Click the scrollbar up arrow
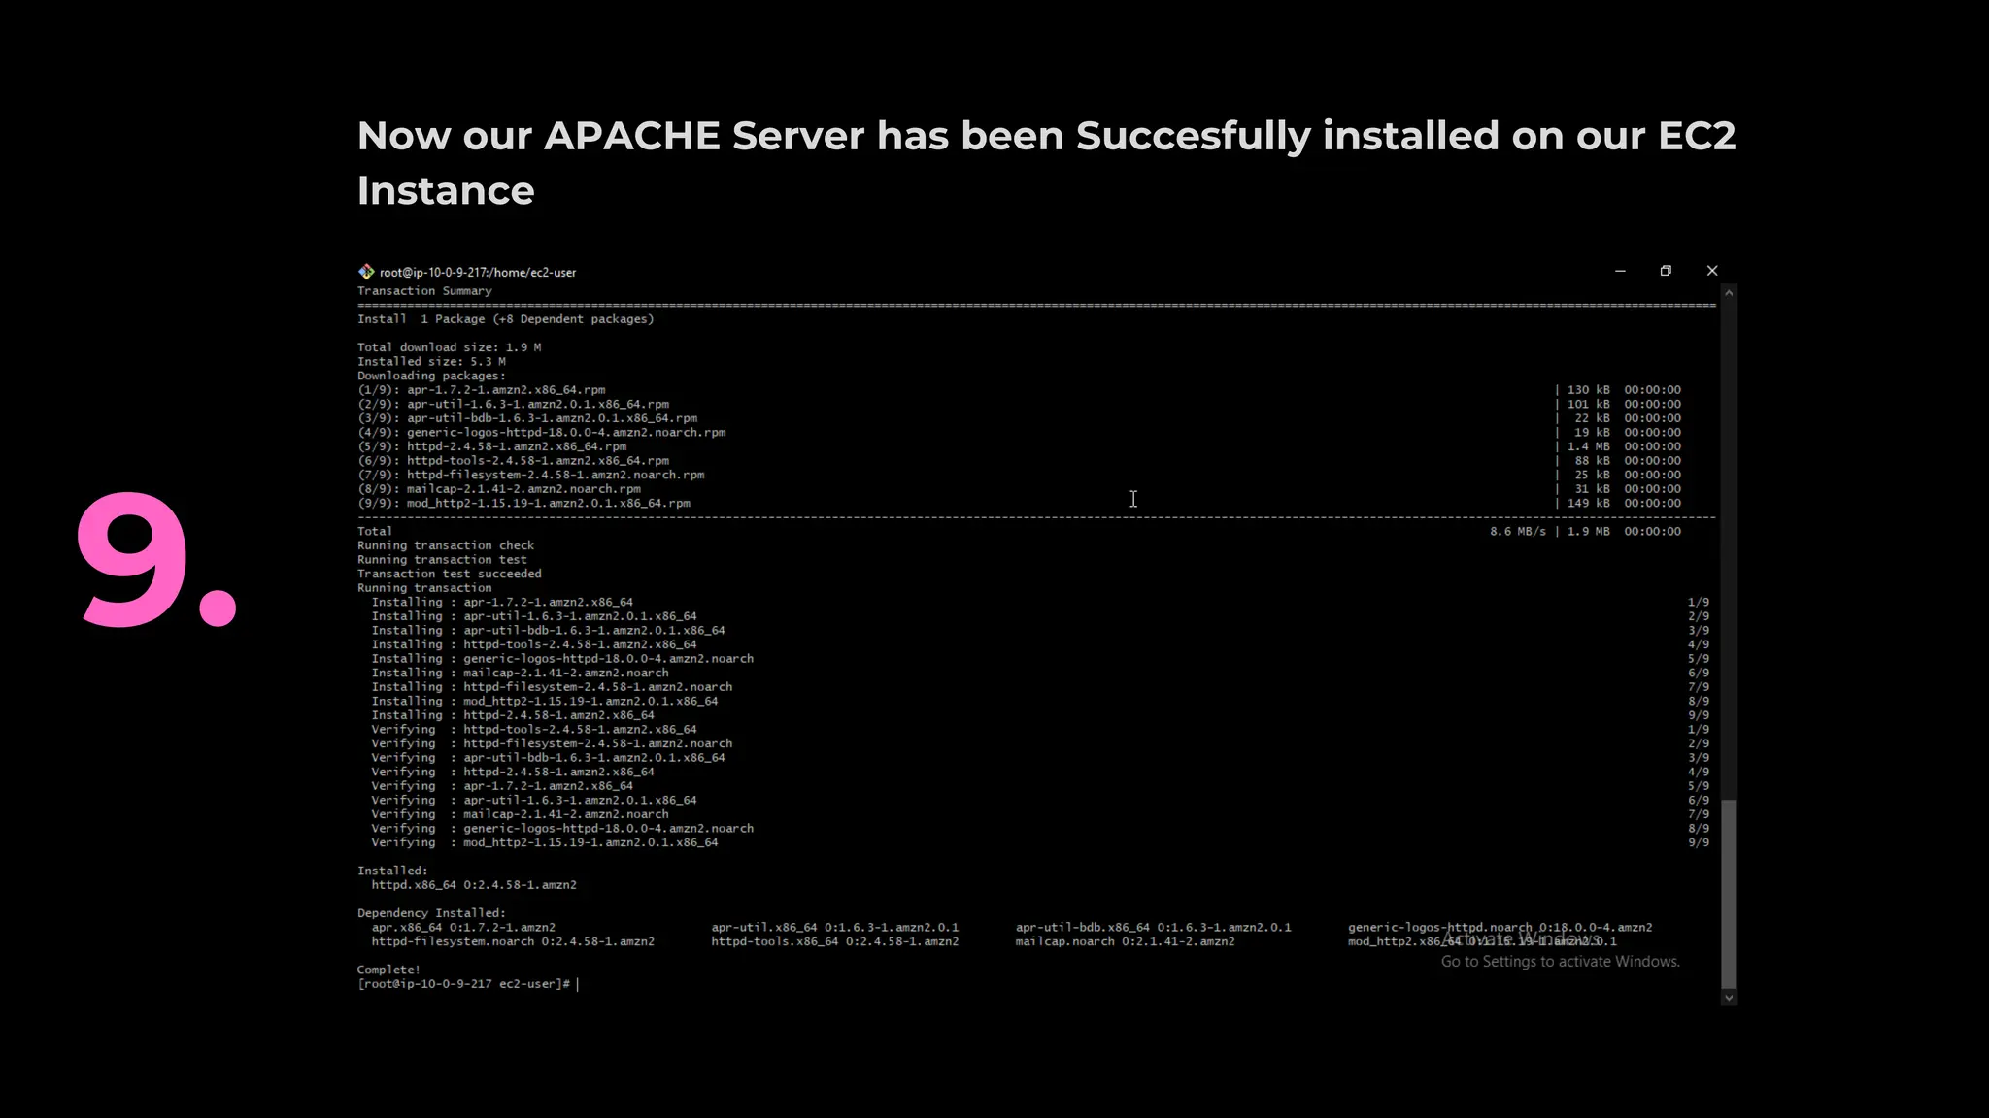Screen dimensions: 1989x1118 (1729, 292)
